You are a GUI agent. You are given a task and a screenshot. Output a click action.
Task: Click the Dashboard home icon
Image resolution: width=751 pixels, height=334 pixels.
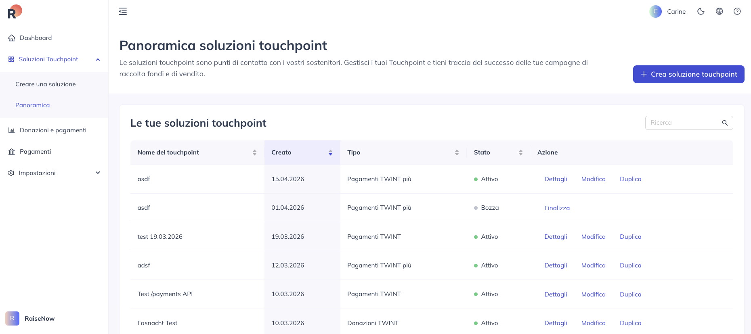click(x=12, y=38)
